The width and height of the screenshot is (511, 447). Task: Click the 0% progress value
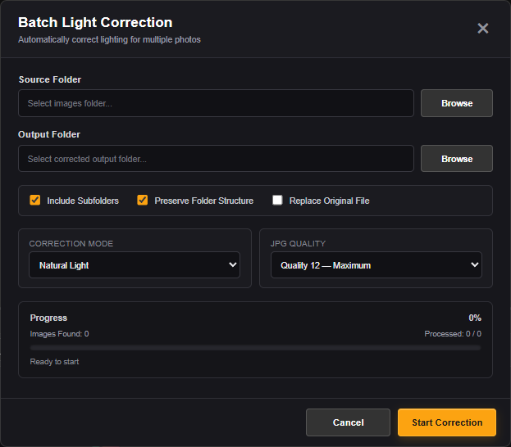click(475, 318)
